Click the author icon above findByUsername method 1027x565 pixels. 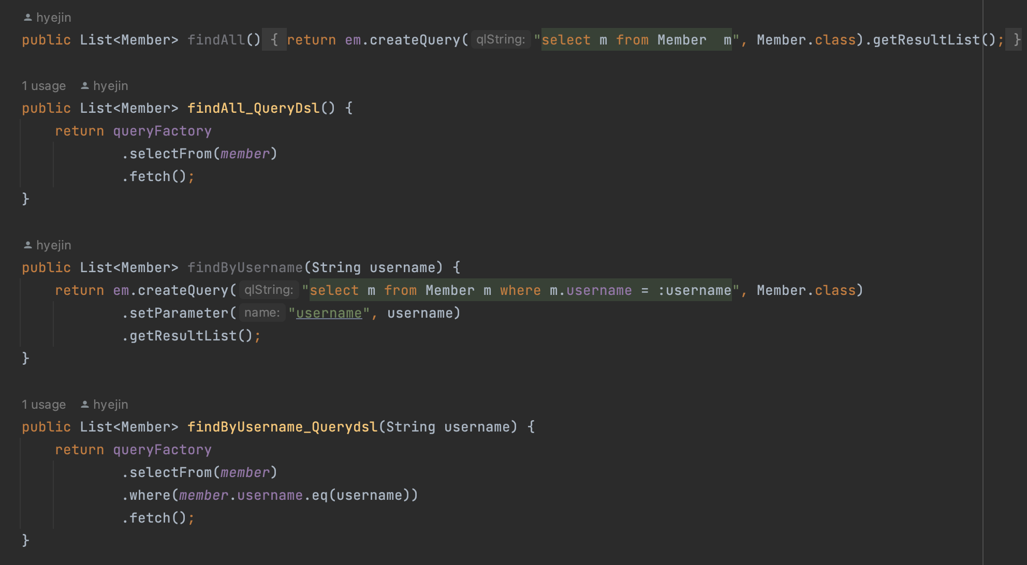pyautogui.click(x=28, y=245)
